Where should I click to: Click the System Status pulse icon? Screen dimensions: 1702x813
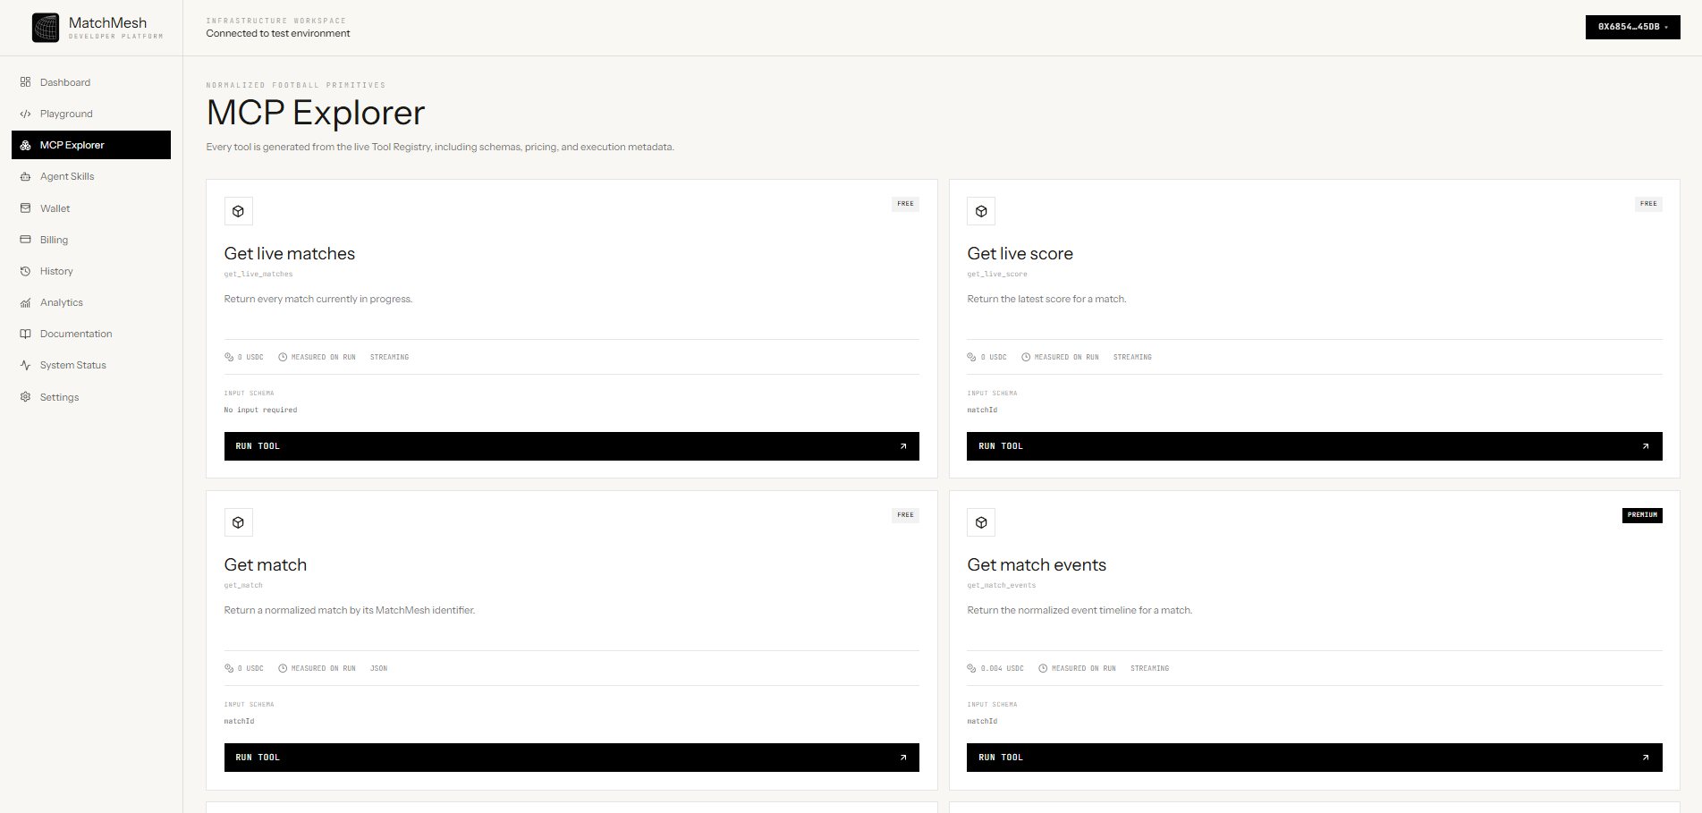tap(25, 365)
